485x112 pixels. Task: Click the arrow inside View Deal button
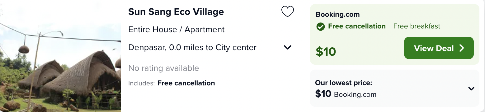(462, 48)
